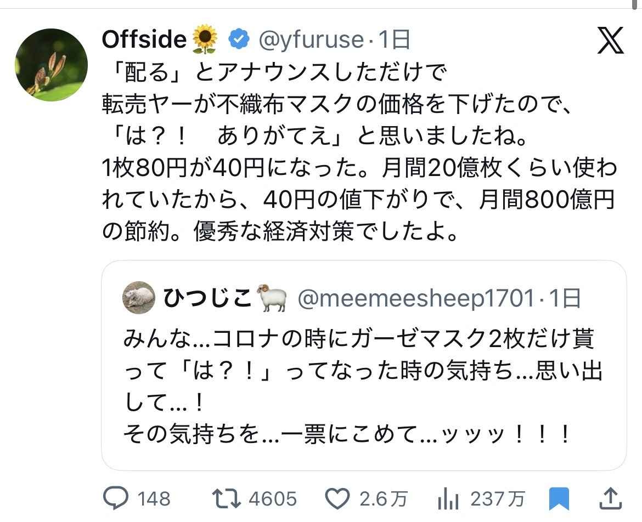Like the post with heart icon
Screen dimensions: 642x522
coord(338,498)
